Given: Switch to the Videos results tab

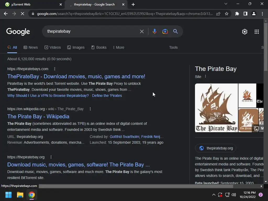Looking at the screenshot, I should click(53, 47).
